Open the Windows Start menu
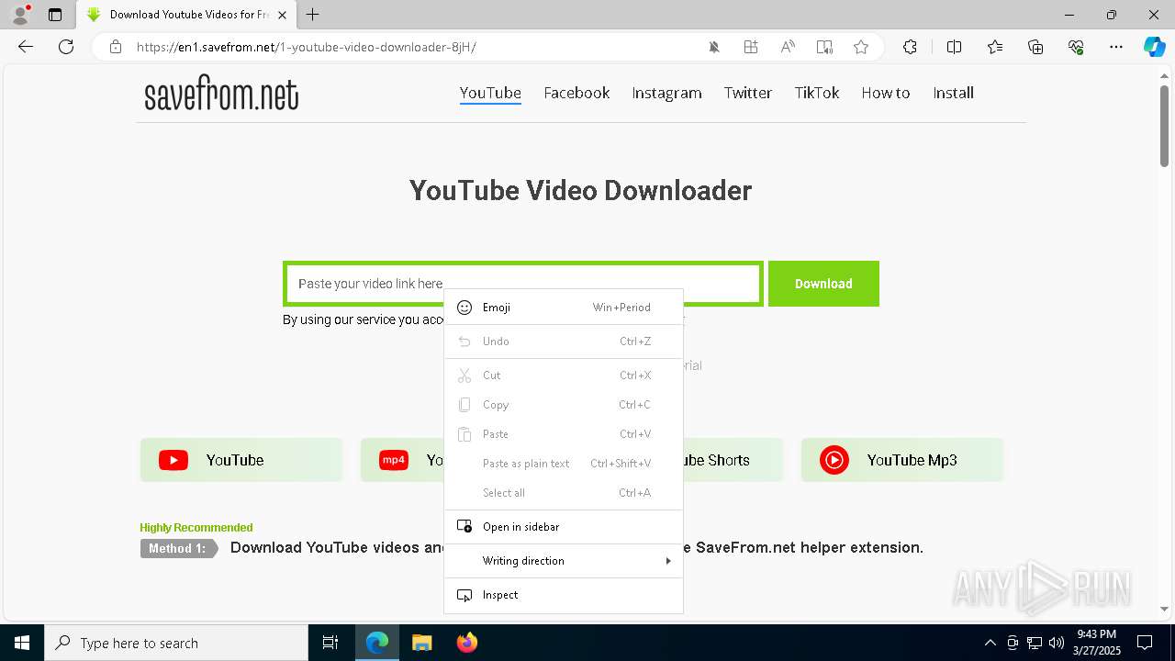The width and height of the screenshot is (1175, 661). (x=22, y=643)
